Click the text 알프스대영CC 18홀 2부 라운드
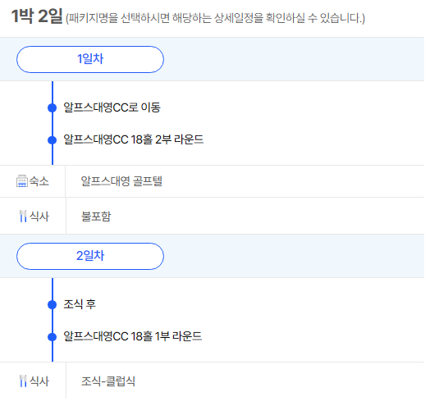 pyautogui.click(x=133, y=139)
